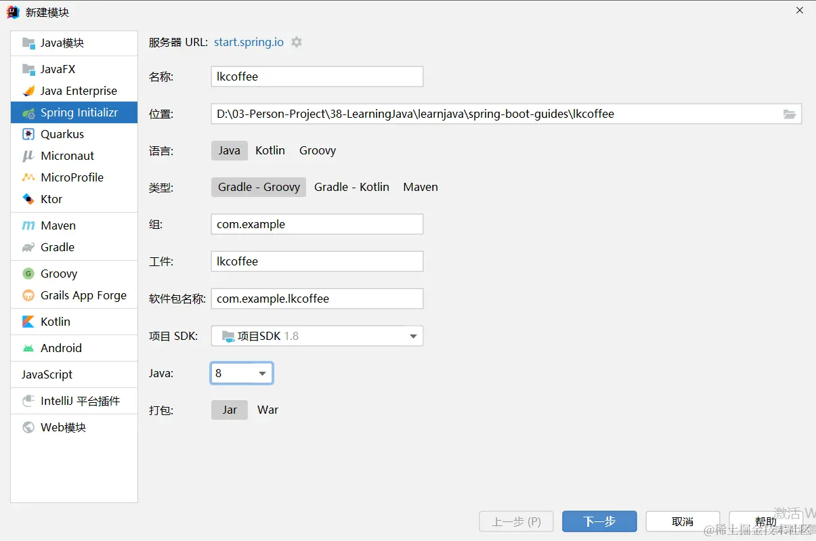Screen dimensions: 816x541
Task: Click the 软件包名称 input field
Action: coord(317,299)
